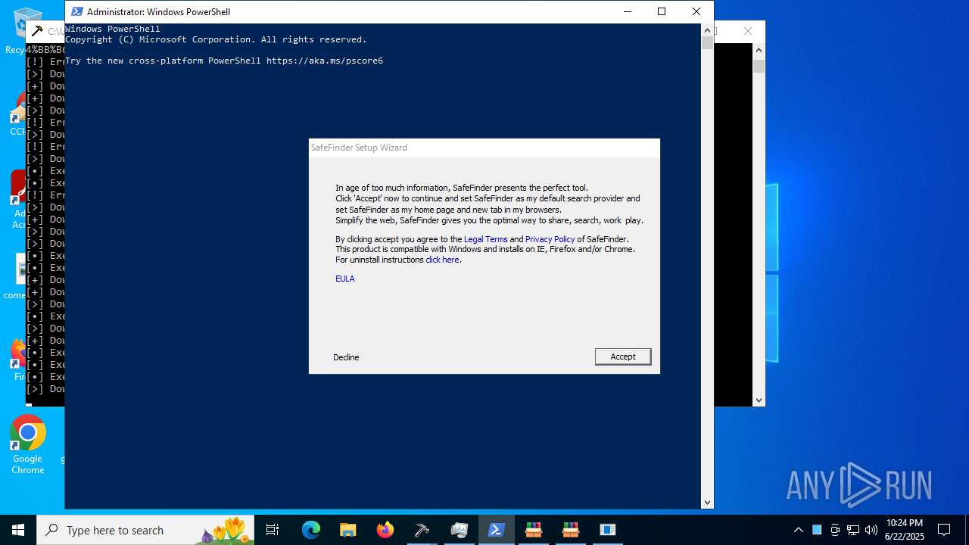Click the pickaxe icon of background console title

tap(37, 31)
